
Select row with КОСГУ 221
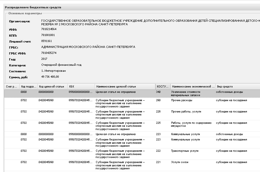click(x=132, y=165)
